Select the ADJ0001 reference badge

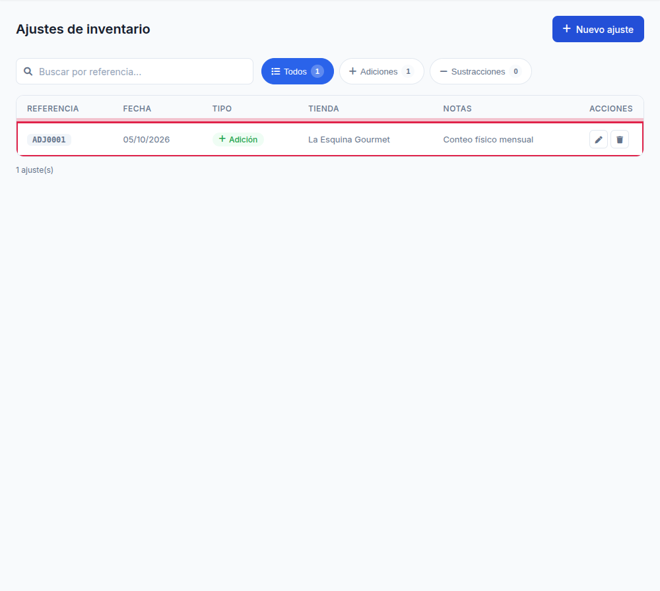[49, 140]
